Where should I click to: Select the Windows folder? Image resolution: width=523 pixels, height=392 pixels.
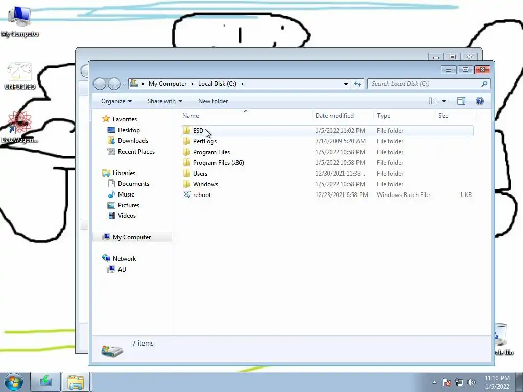pos(327,184)
